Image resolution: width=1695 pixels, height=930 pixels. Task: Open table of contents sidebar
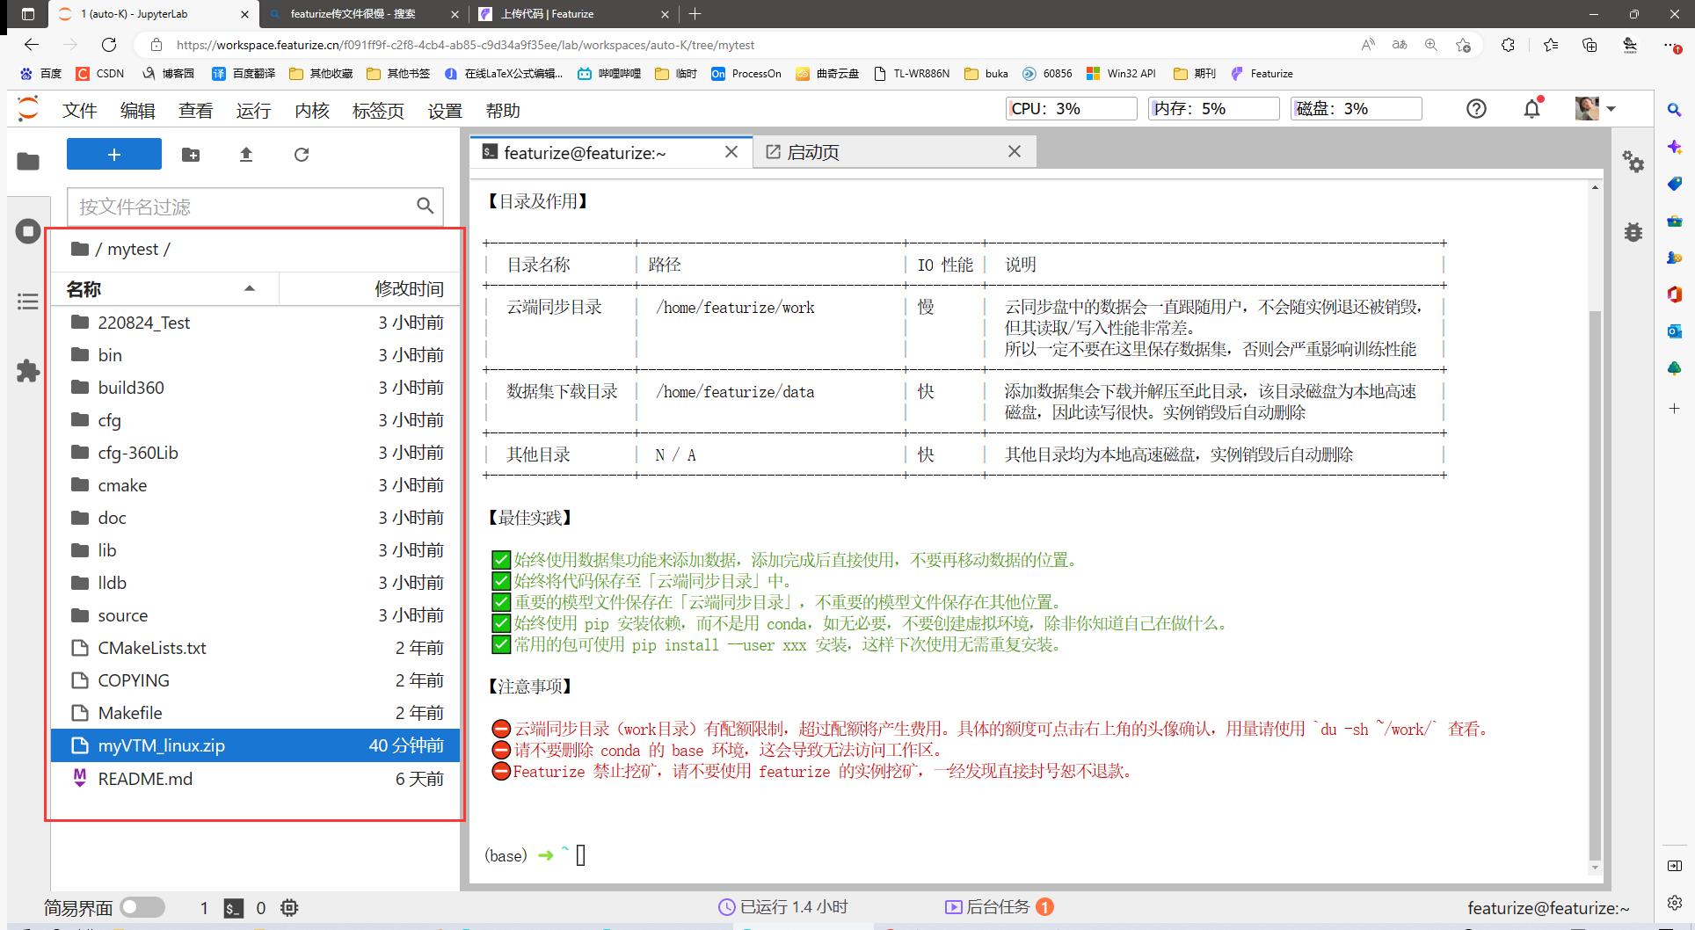tap(28, 302)
